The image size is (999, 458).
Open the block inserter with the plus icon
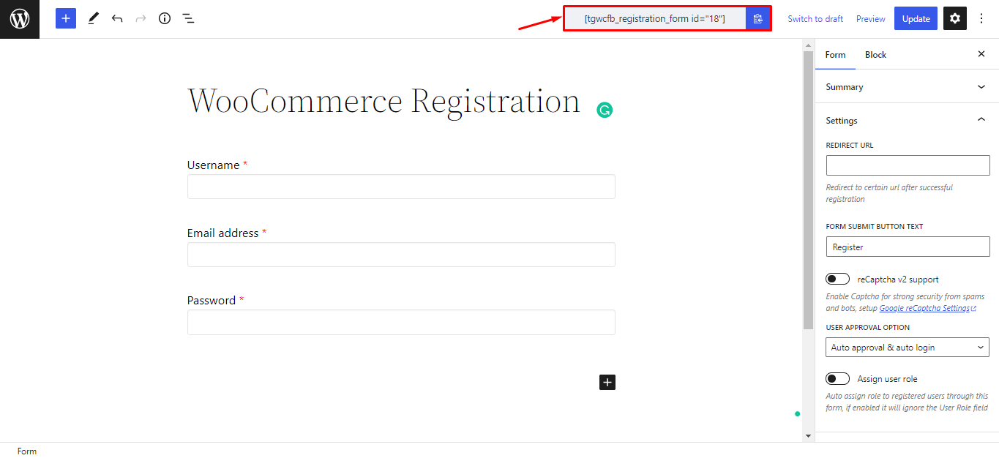(65, 18)
